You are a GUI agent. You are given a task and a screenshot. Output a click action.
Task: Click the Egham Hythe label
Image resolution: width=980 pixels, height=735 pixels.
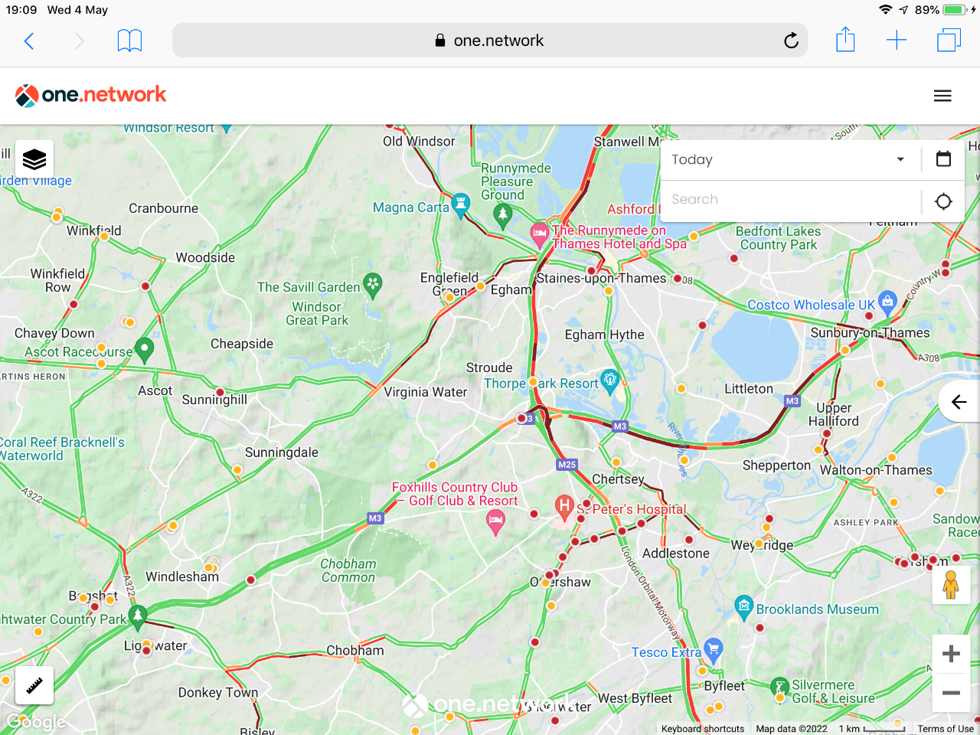(x=604, y=335)
